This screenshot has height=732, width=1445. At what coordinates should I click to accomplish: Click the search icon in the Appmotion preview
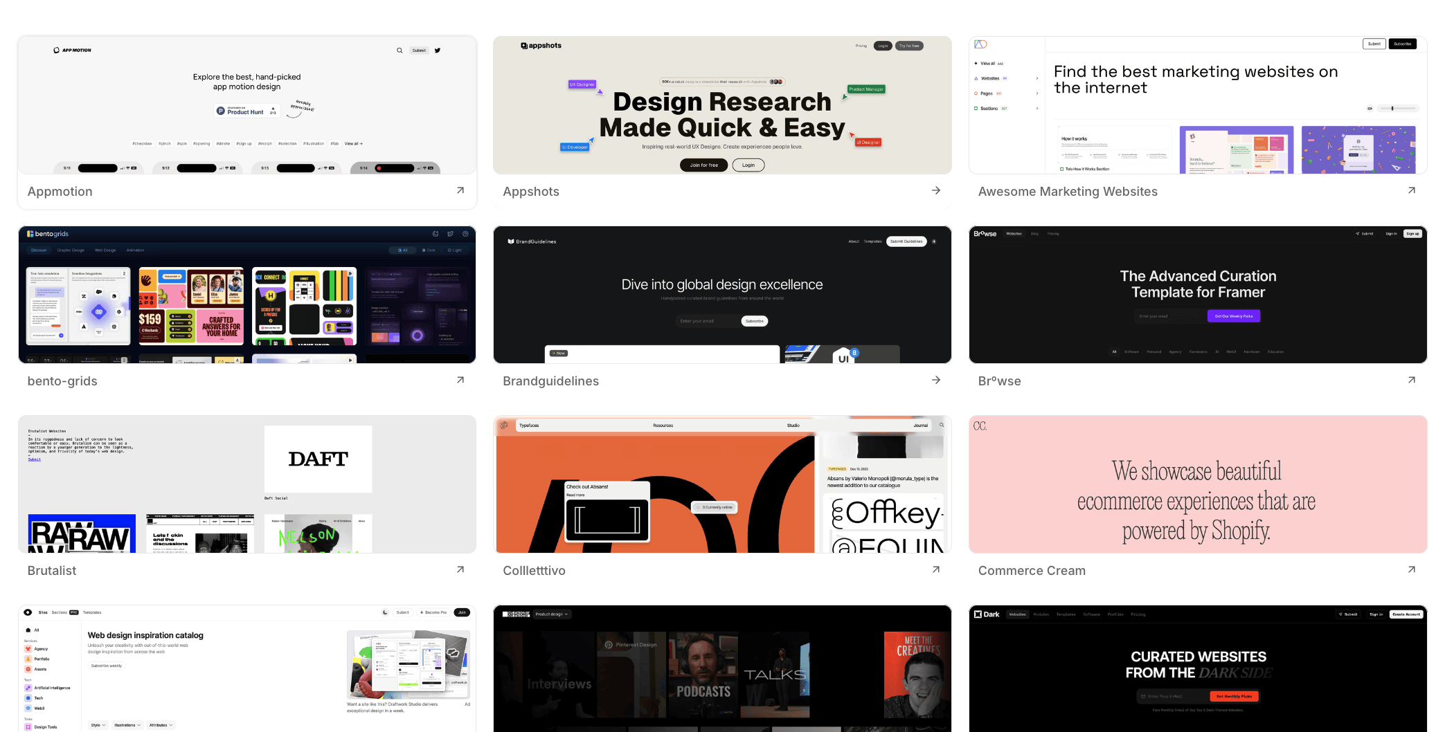point(400,51)
